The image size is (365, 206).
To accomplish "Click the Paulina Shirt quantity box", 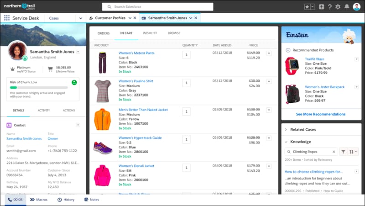I will click(x=186, y=83).
